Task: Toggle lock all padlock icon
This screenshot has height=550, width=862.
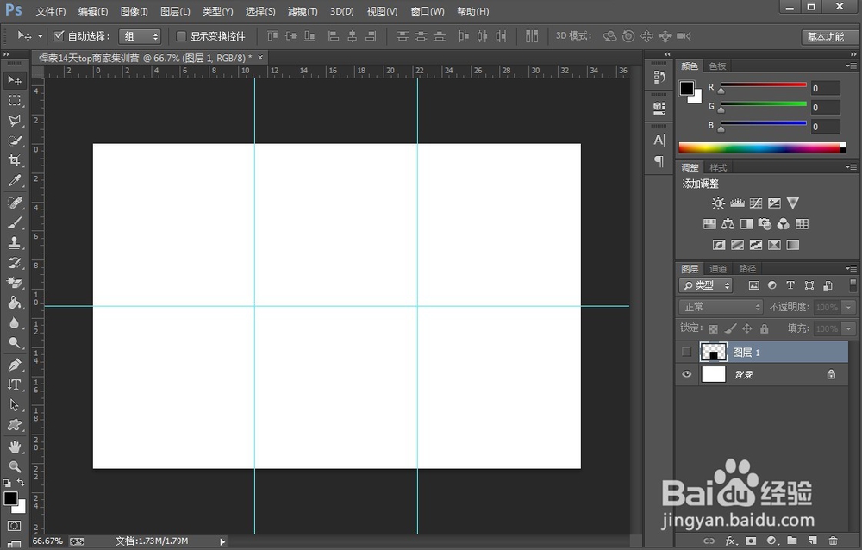Action: (x=764, y=329)
